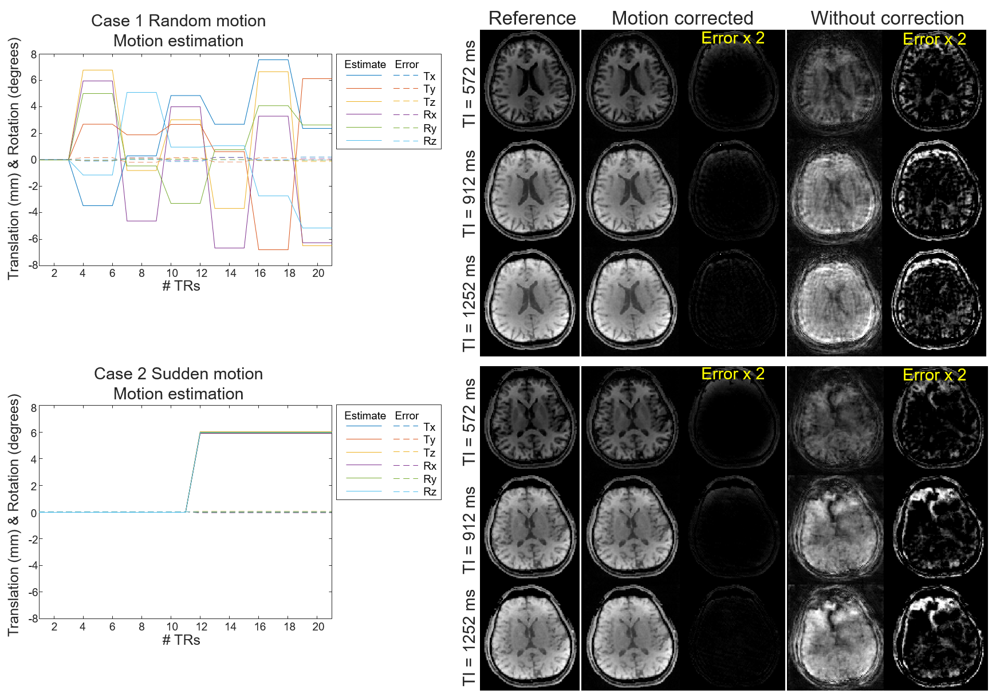Select the dashed purple line in the Case 1 legend
This screenshot has width=1000, height=698.
click(x=405, y=114)
